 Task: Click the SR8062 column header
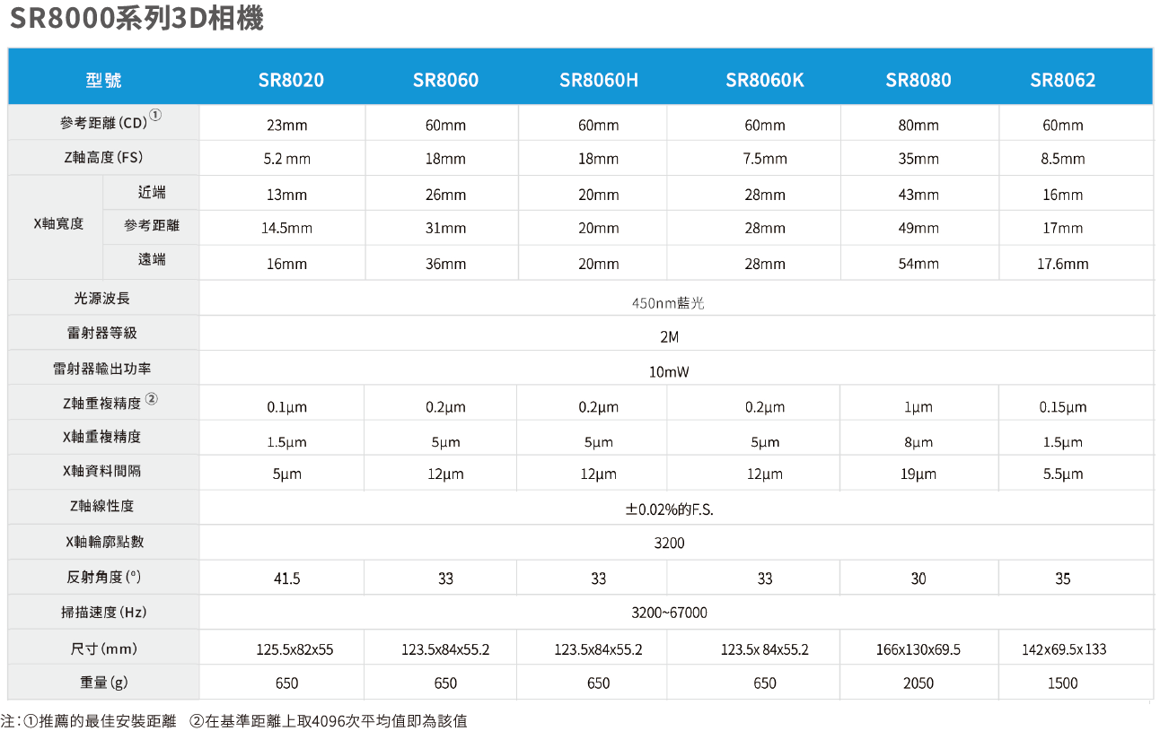(1063, 80)
